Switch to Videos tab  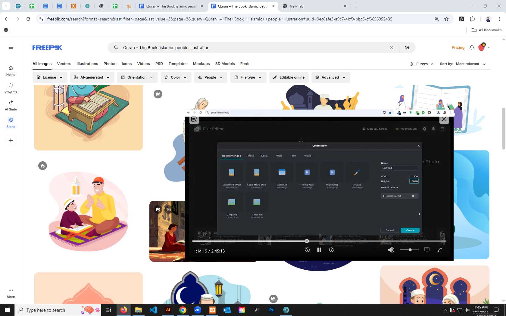click(x=143, y=64)
